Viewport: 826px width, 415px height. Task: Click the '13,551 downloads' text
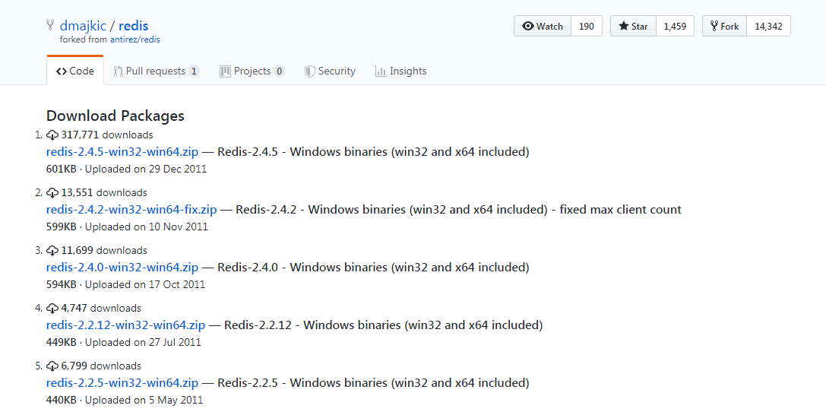pyautogui.click(x=104, y=193)
